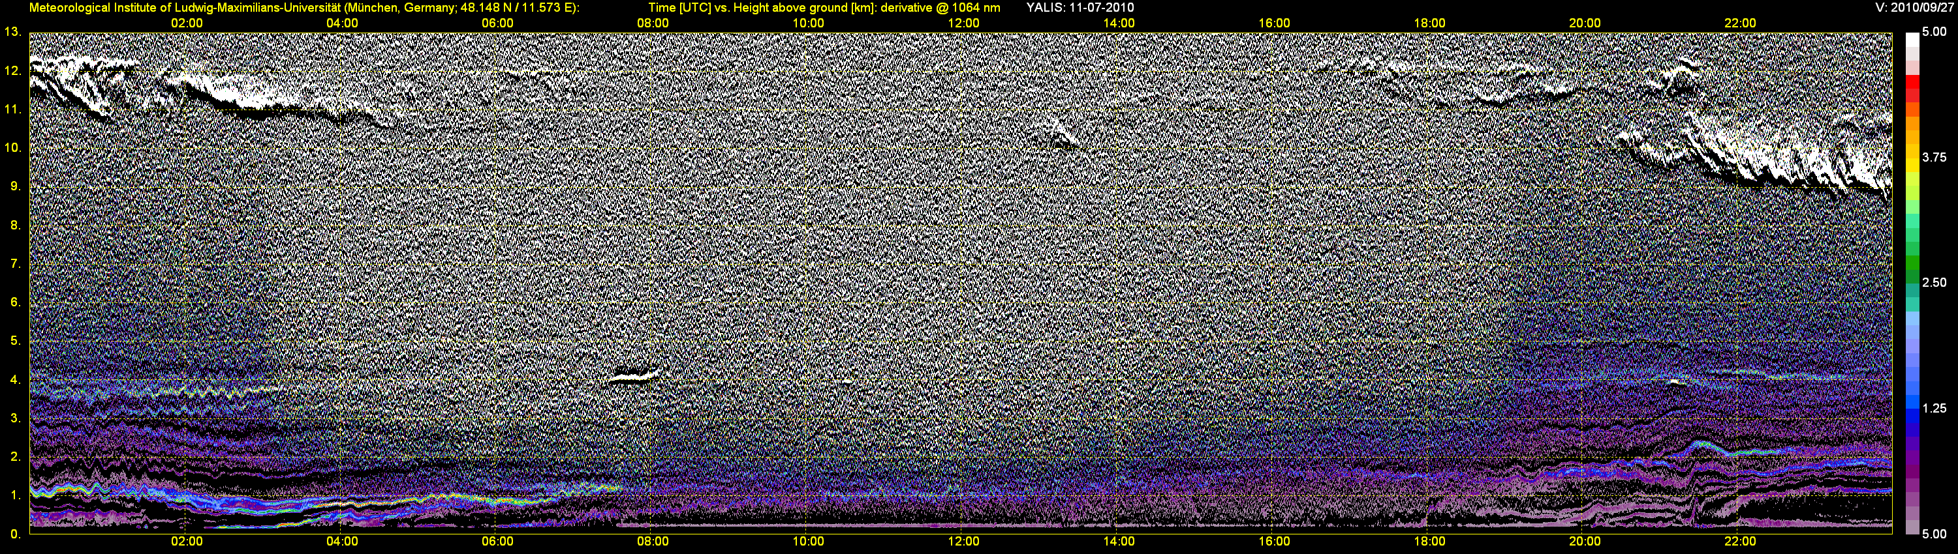Click the 2.50 value on the color scale

point(1935,283)
